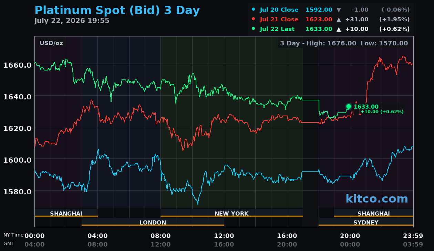Click the 1633.00 price tag on chart
The height and width of the screenshot is (251, 434).
coord(366,107)
